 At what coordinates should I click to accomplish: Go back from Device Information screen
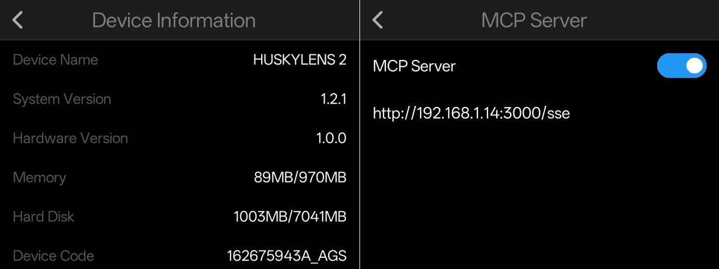18,20
